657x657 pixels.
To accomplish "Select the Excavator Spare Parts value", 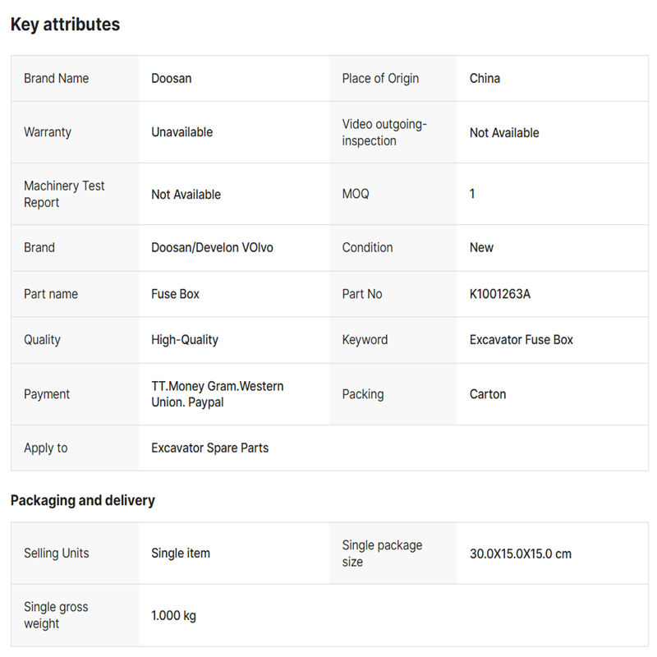I will click(209, 448).
